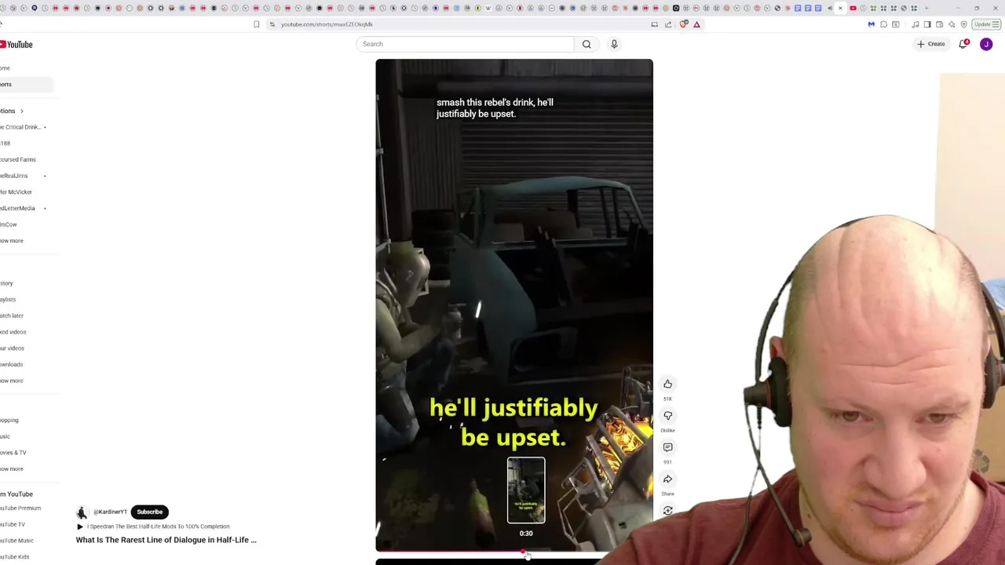Open YouTube Music link

(x=16, y=541)
